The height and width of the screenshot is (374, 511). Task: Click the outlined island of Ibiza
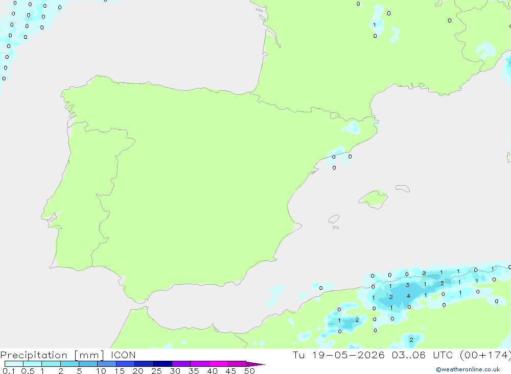(334, 219)
